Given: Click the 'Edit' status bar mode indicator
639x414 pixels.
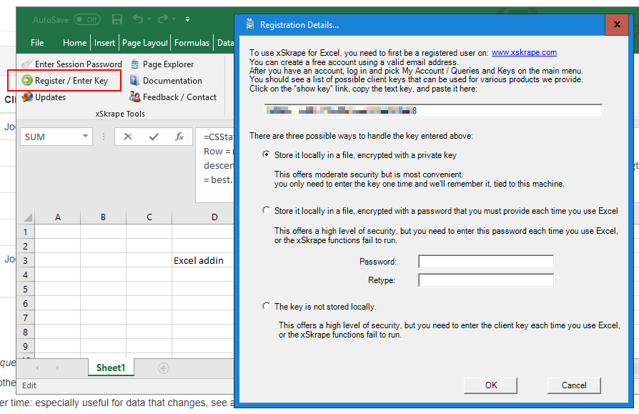Looking at the screenshot, I should click(x=29, y=385).
